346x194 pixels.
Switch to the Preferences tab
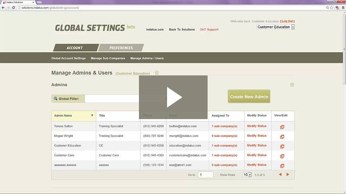click(121, 48)
